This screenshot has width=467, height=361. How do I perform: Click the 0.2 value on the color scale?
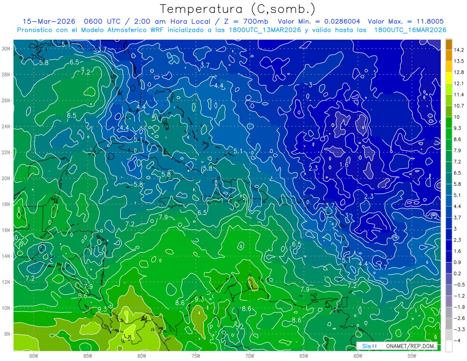458,273
